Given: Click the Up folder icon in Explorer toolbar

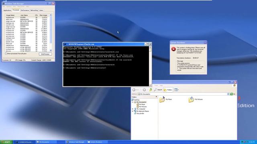Looking at the screenshot, I should click(151, 90).
